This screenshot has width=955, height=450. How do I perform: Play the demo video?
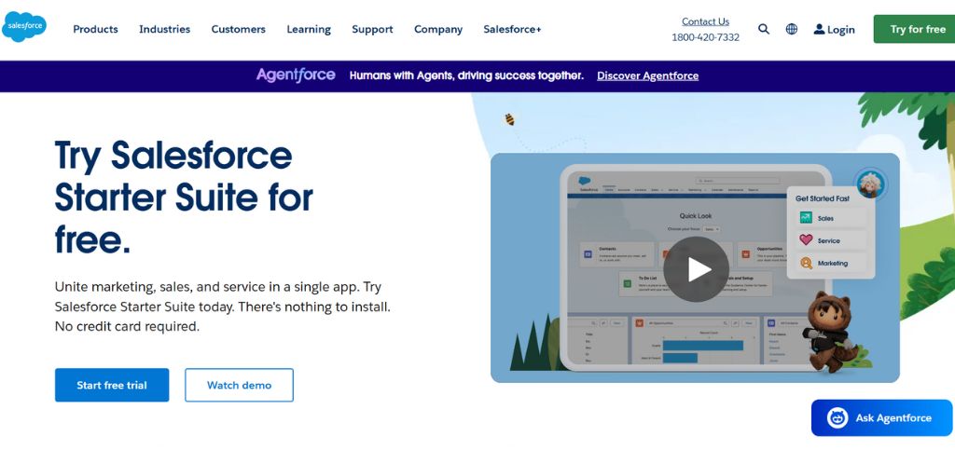pos(696,268)
